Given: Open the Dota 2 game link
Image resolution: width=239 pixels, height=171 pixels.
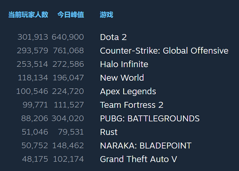Looking at the screenshot, I should (113, 37).
